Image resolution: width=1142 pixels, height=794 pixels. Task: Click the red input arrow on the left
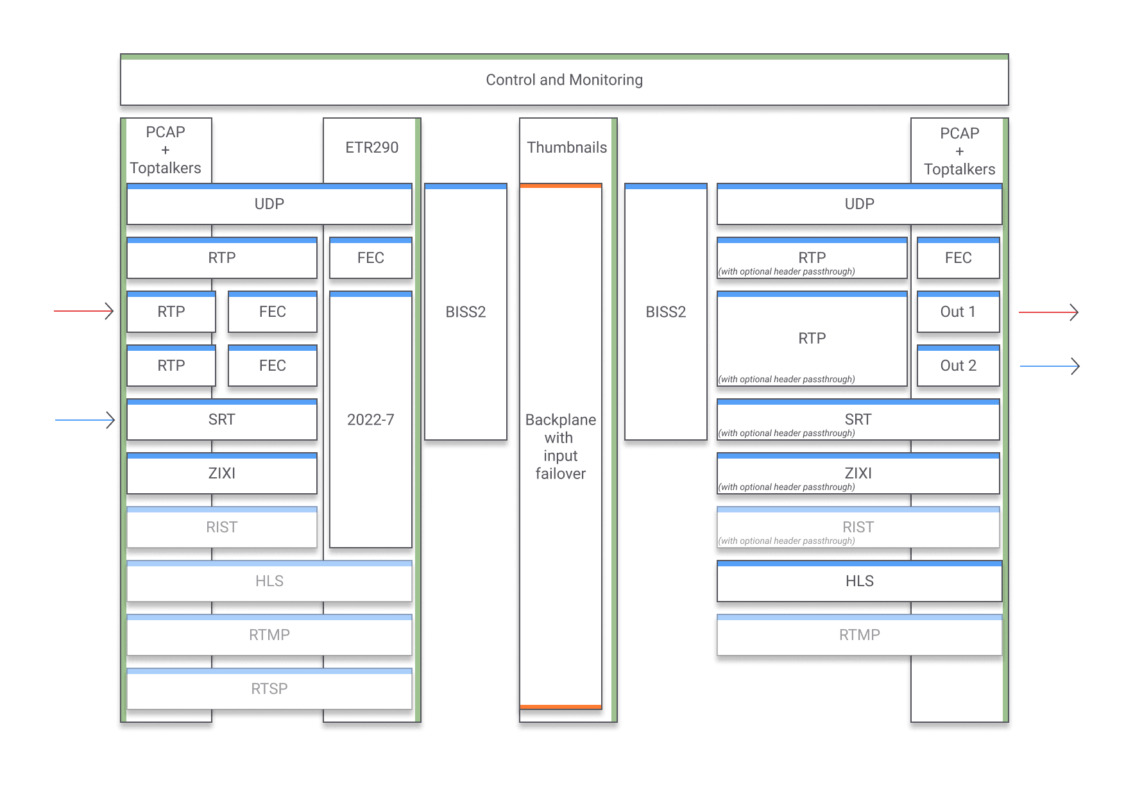pyautogui.click(x=83, y=311)
